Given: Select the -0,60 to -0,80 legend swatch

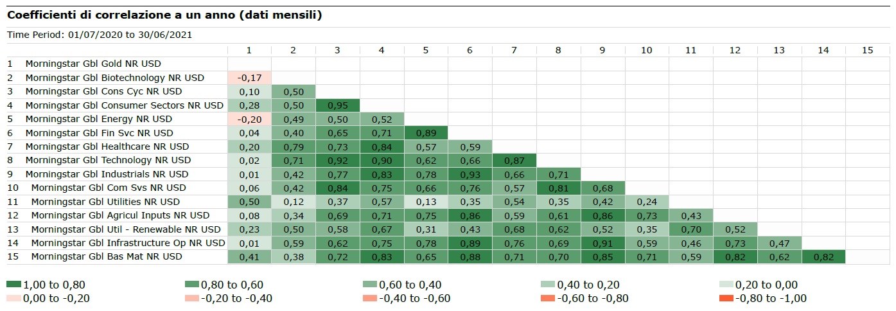Looking at the screenshot, I should coord(547,298).
